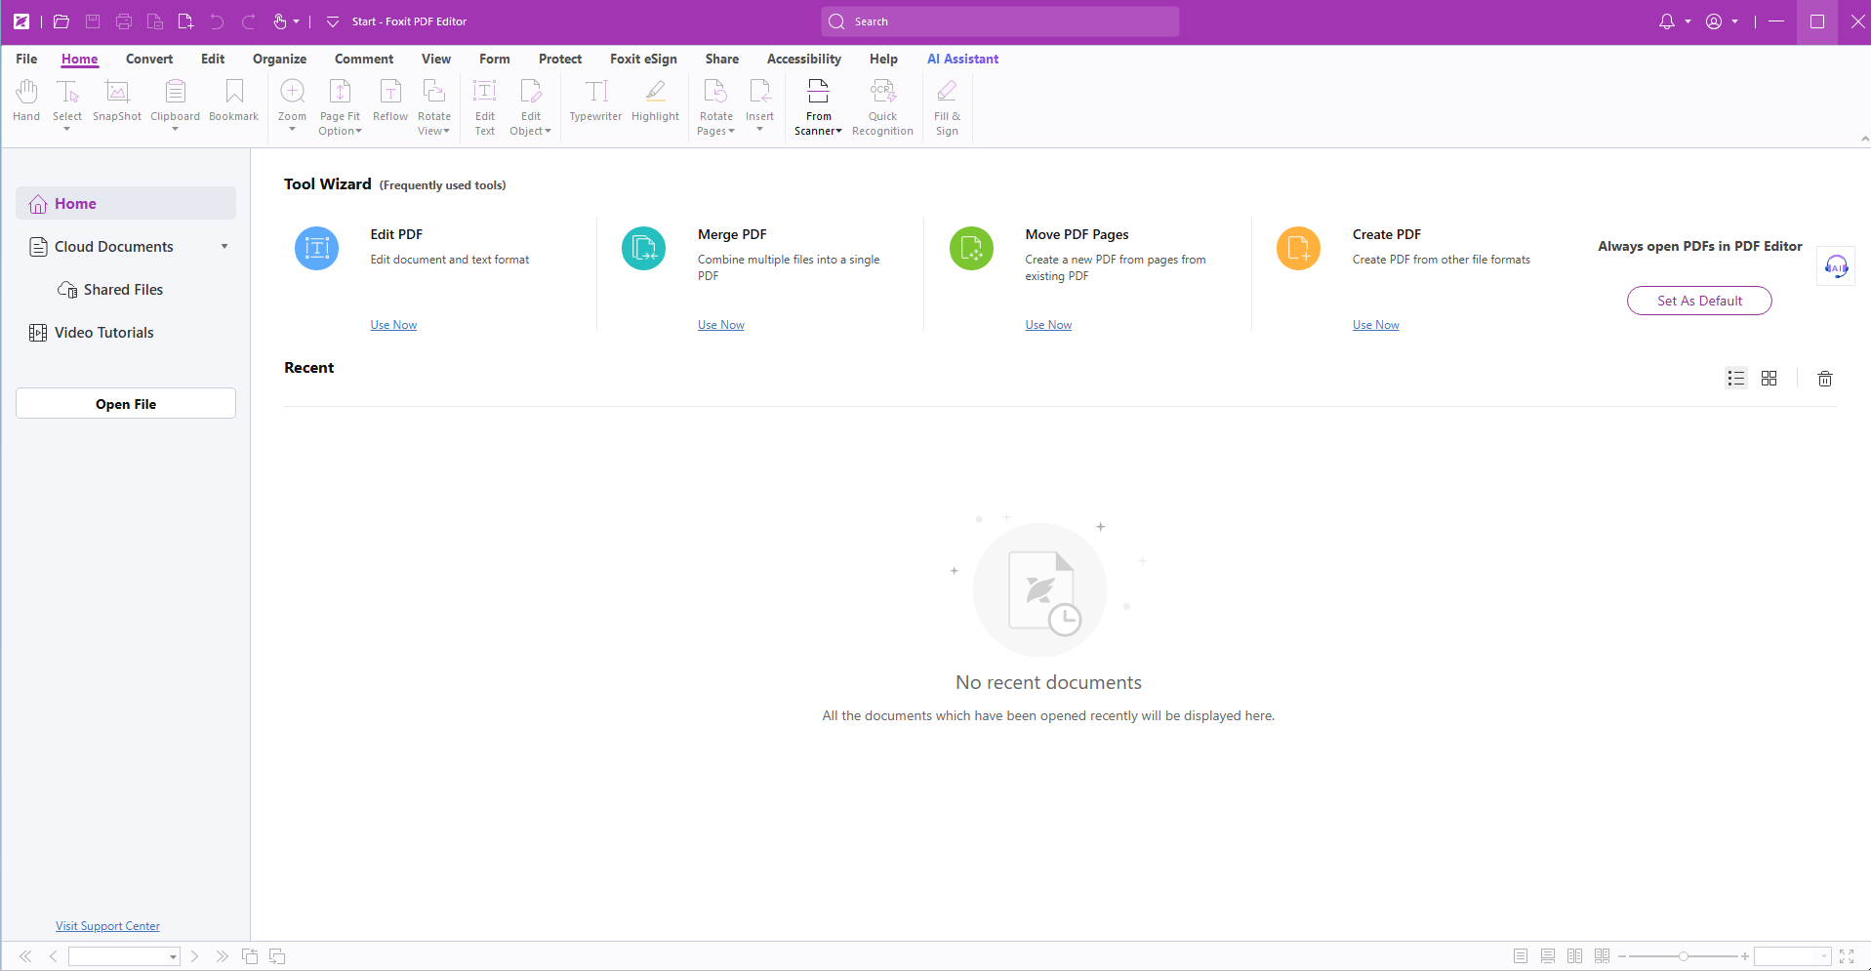Open Fill & Sign tool
The width and height of the screenshot is (1871, 971).
[x=947, y=107]
